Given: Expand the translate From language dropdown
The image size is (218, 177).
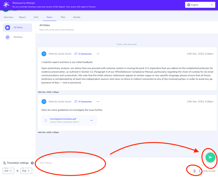Looking at the screenshot, I should click(8, 171).
